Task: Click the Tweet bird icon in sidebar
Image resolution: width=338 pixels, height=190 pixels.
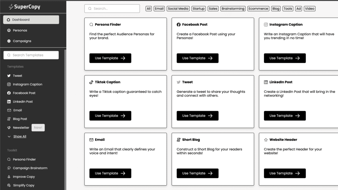Action: coord(9,76)
